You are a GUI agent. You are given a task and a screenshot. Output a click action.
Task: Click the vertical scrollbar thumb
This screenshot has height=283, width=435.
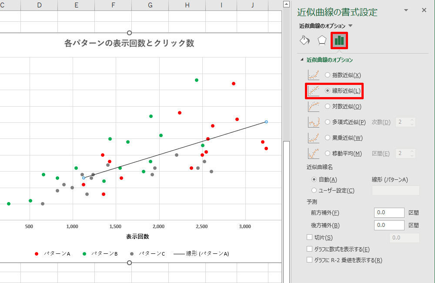[286, 212]
